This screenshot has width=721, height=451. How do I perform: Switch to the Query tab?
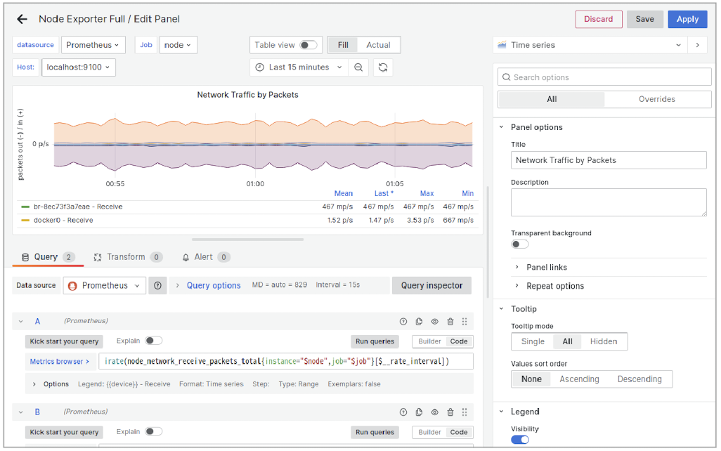click(x=48, y=257)
